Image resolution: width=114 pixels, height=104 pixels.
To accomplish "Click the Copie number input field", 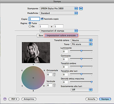I will click(x=34, y=19).
